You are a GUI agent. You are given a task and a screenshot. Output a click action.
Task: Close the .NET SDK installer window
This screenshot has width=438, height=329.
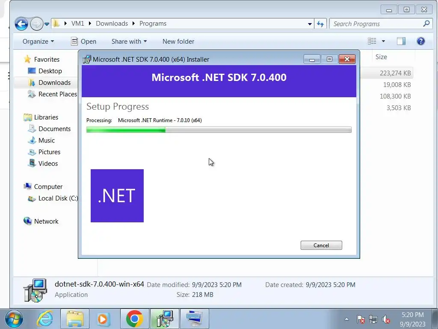click(x=347, y=59)
